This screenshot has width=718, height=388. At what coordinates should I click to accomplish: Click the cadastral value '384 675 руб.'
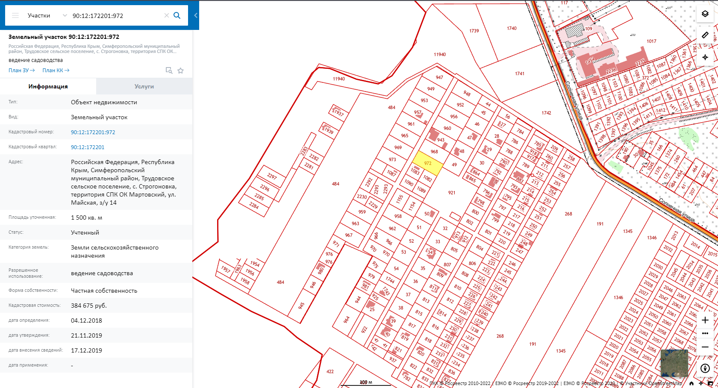click(x=89, y=306)
